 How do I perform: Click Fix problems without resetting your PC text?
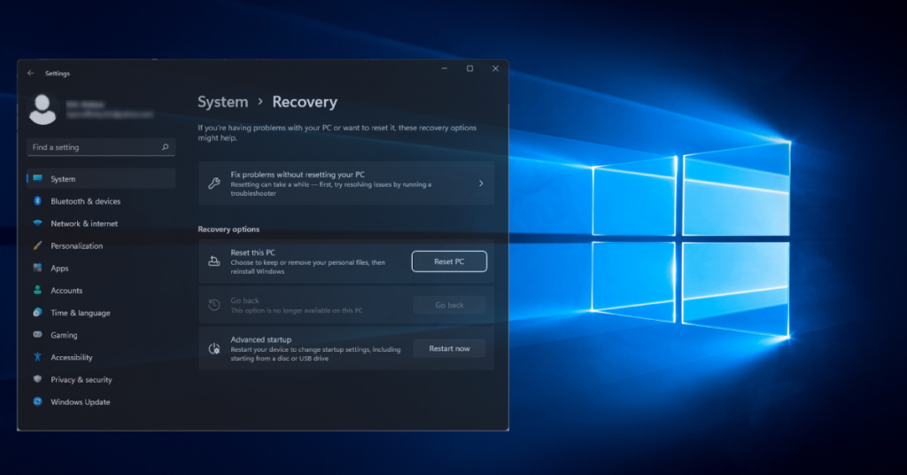click(298, 175)
